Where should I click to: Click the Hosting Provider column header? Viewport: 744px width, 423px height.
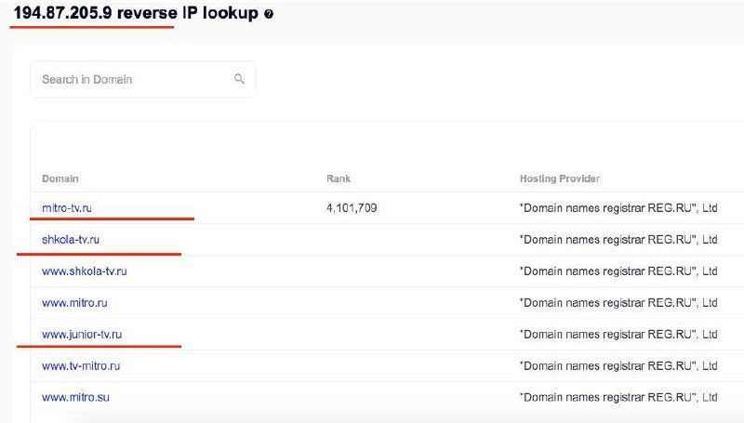560,178
